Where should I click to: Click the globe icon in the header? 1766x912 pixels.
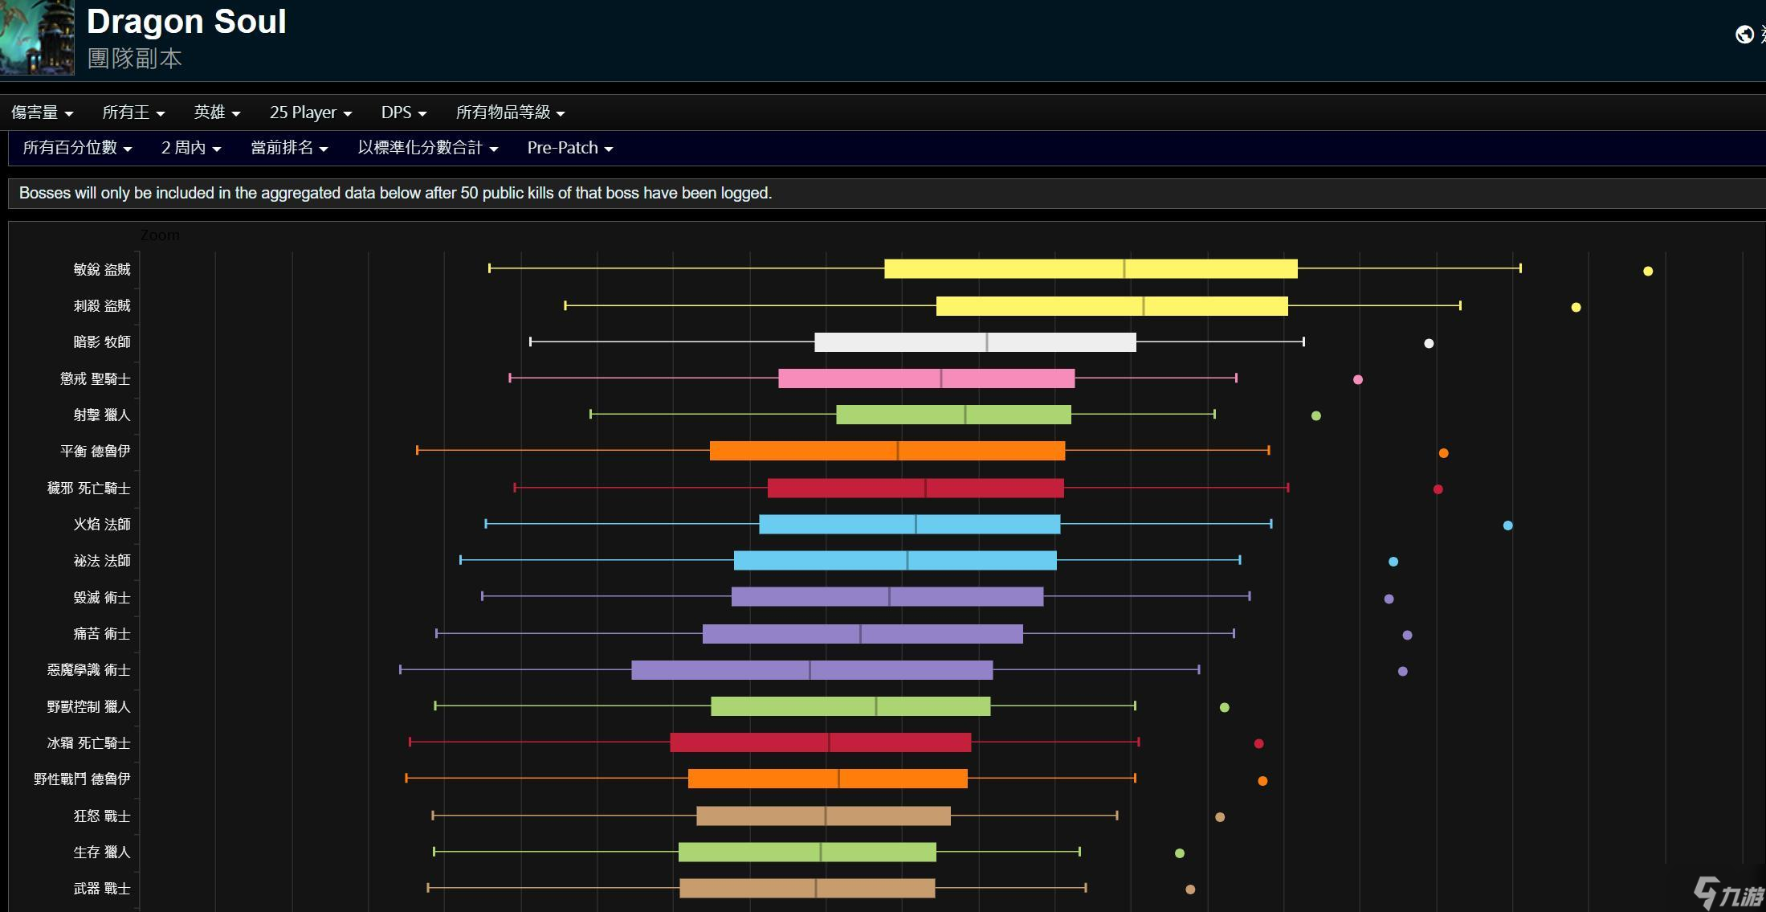pyautogui.click(x=1744, y=35)
